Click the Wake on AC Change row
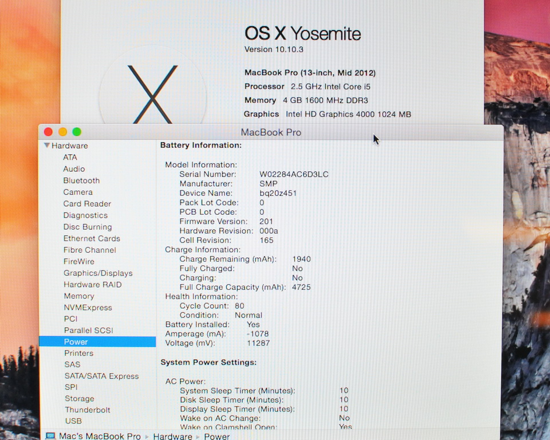 [265, 418]
